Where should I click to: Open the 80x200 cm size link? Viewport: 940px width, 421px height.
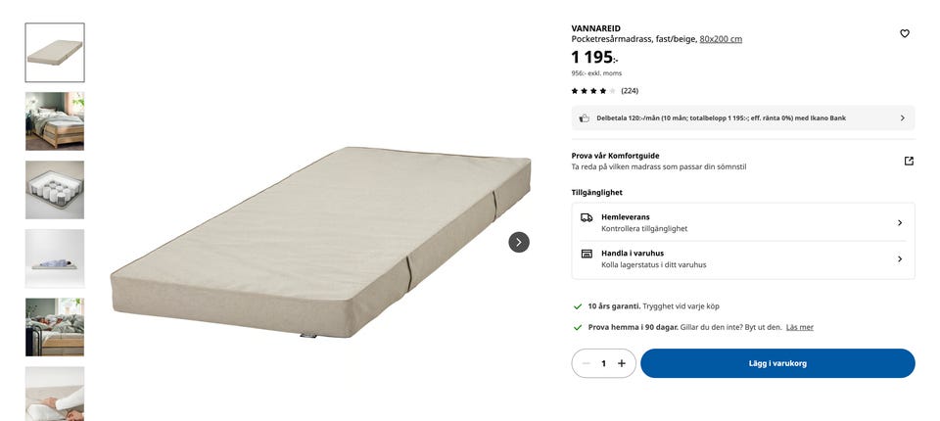[721, 39]
